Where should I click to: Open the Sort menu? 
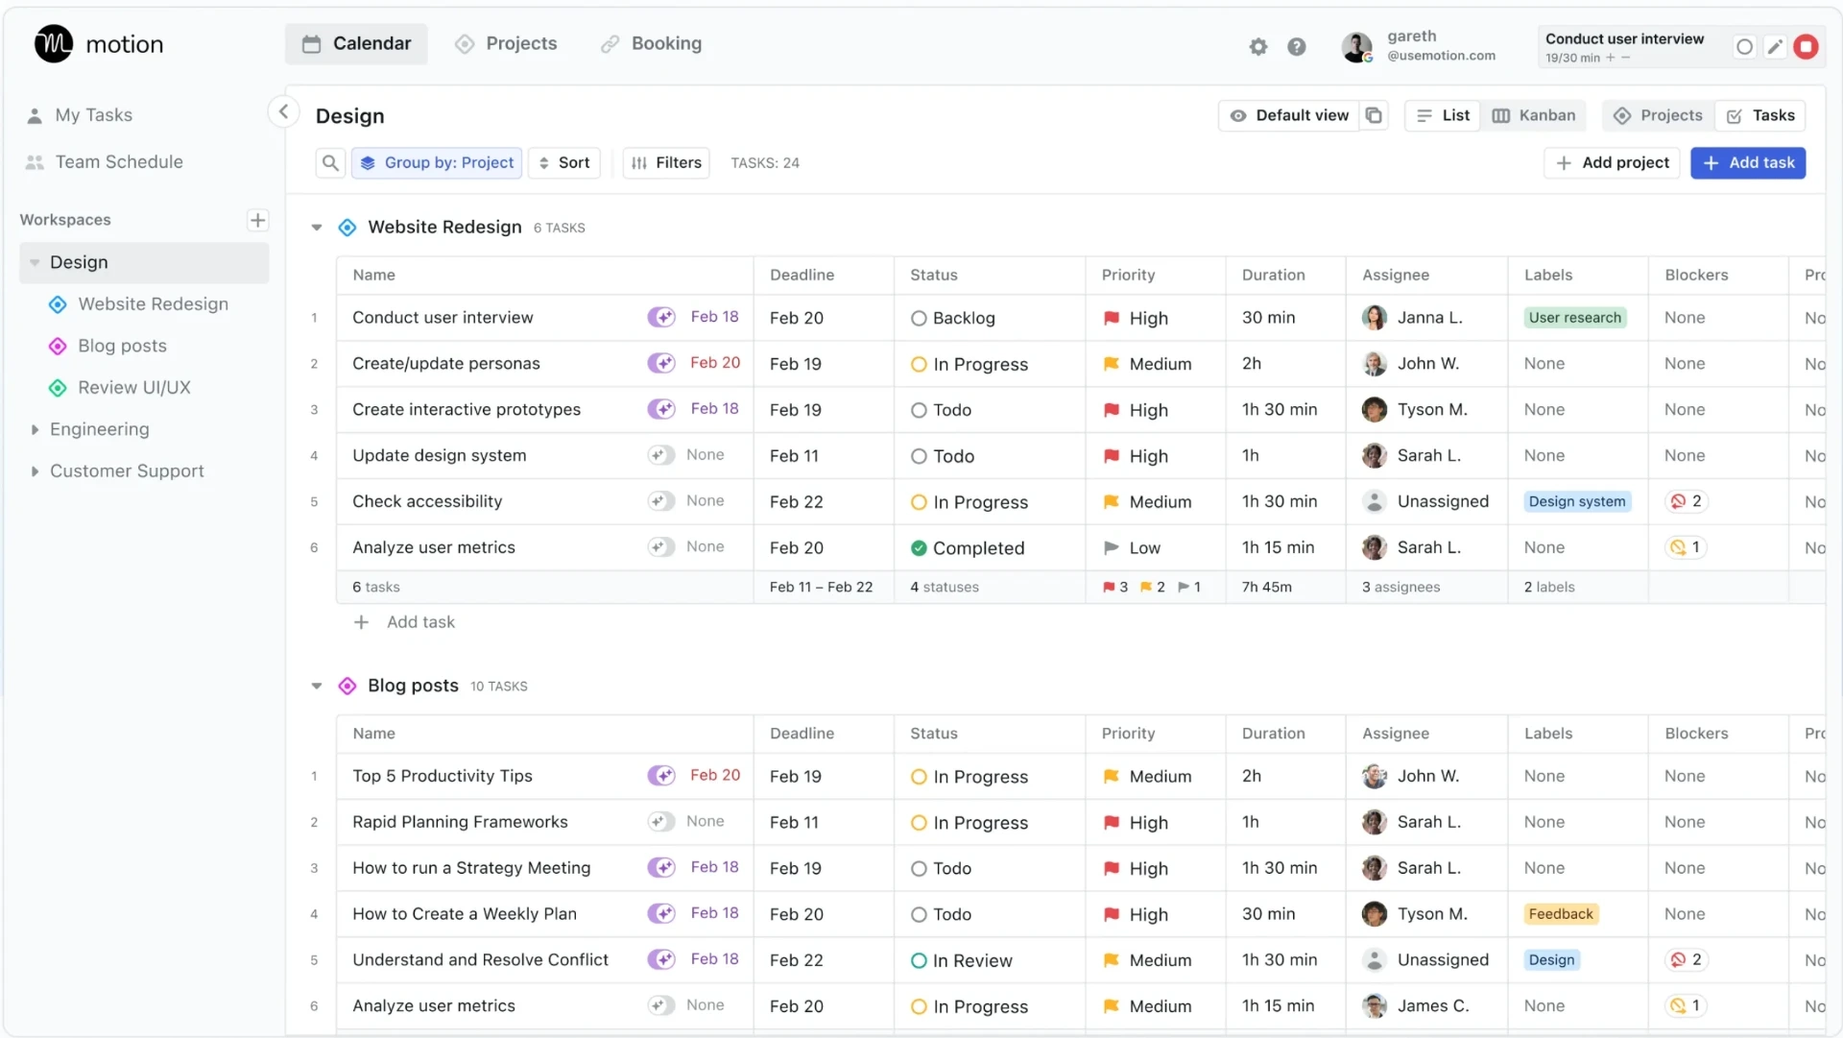coord(564,162)
